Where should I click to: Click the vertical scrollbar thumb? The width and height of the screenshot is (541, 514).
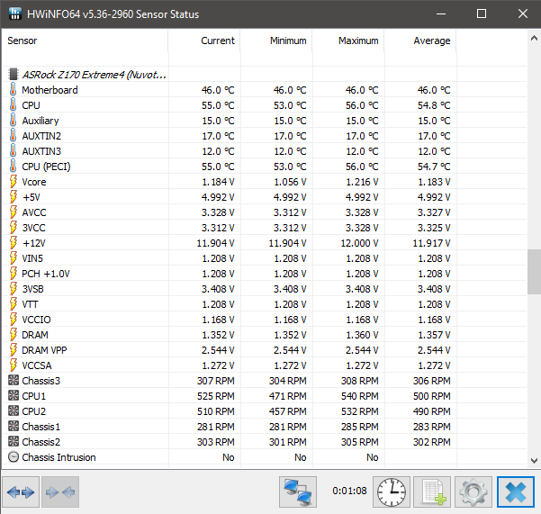pyautogui.click(x=534, y=272)
